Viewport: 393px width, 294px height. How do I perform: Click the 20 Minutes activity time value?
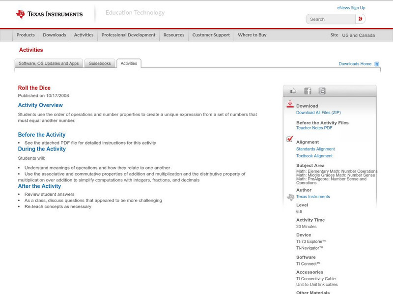coord(306,227)
